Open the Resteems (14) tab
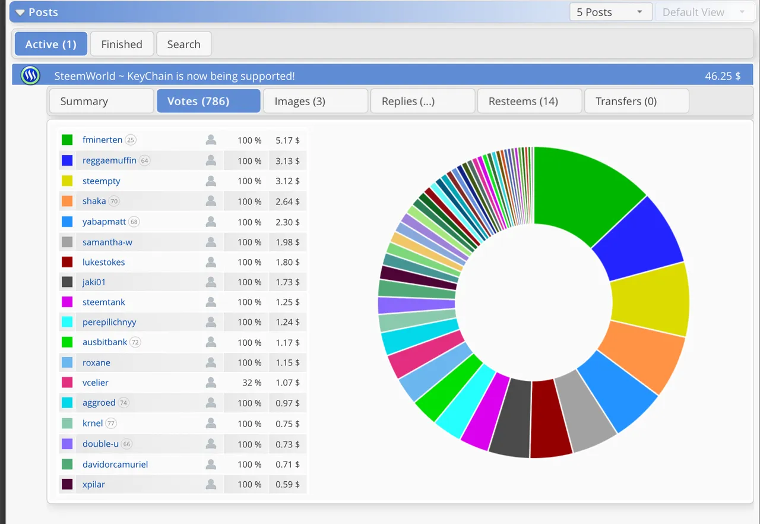The height and width of the screenshot is (524, 760). 530,101
